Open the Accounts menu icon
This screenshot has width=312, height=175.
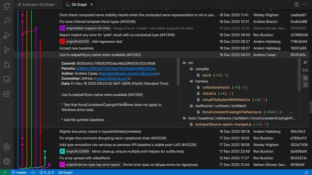6,147
